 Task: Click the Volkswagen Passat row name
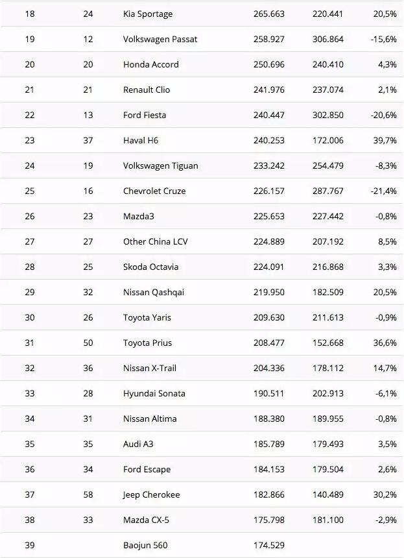(x=160, y=39)
